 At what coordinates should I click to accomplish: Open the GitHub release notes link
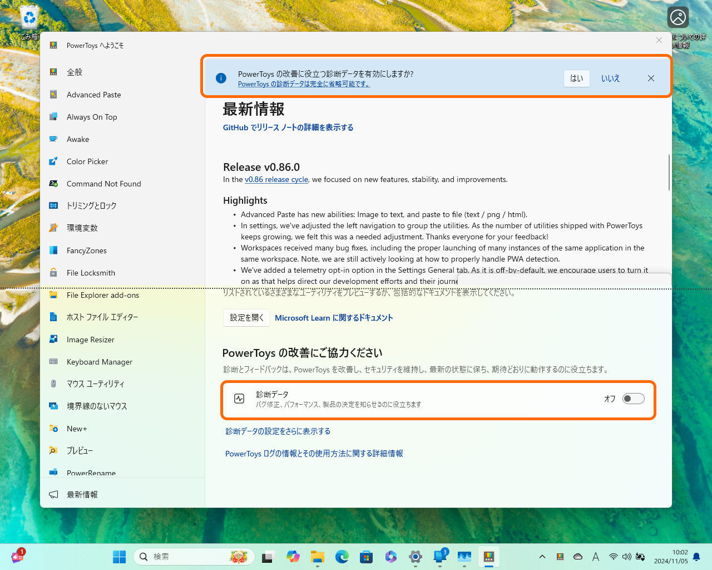coord(288,127)
